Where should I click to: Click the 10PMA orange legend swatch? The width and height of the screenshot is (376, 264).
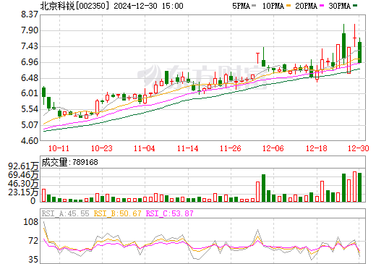[x=289, y=6]
